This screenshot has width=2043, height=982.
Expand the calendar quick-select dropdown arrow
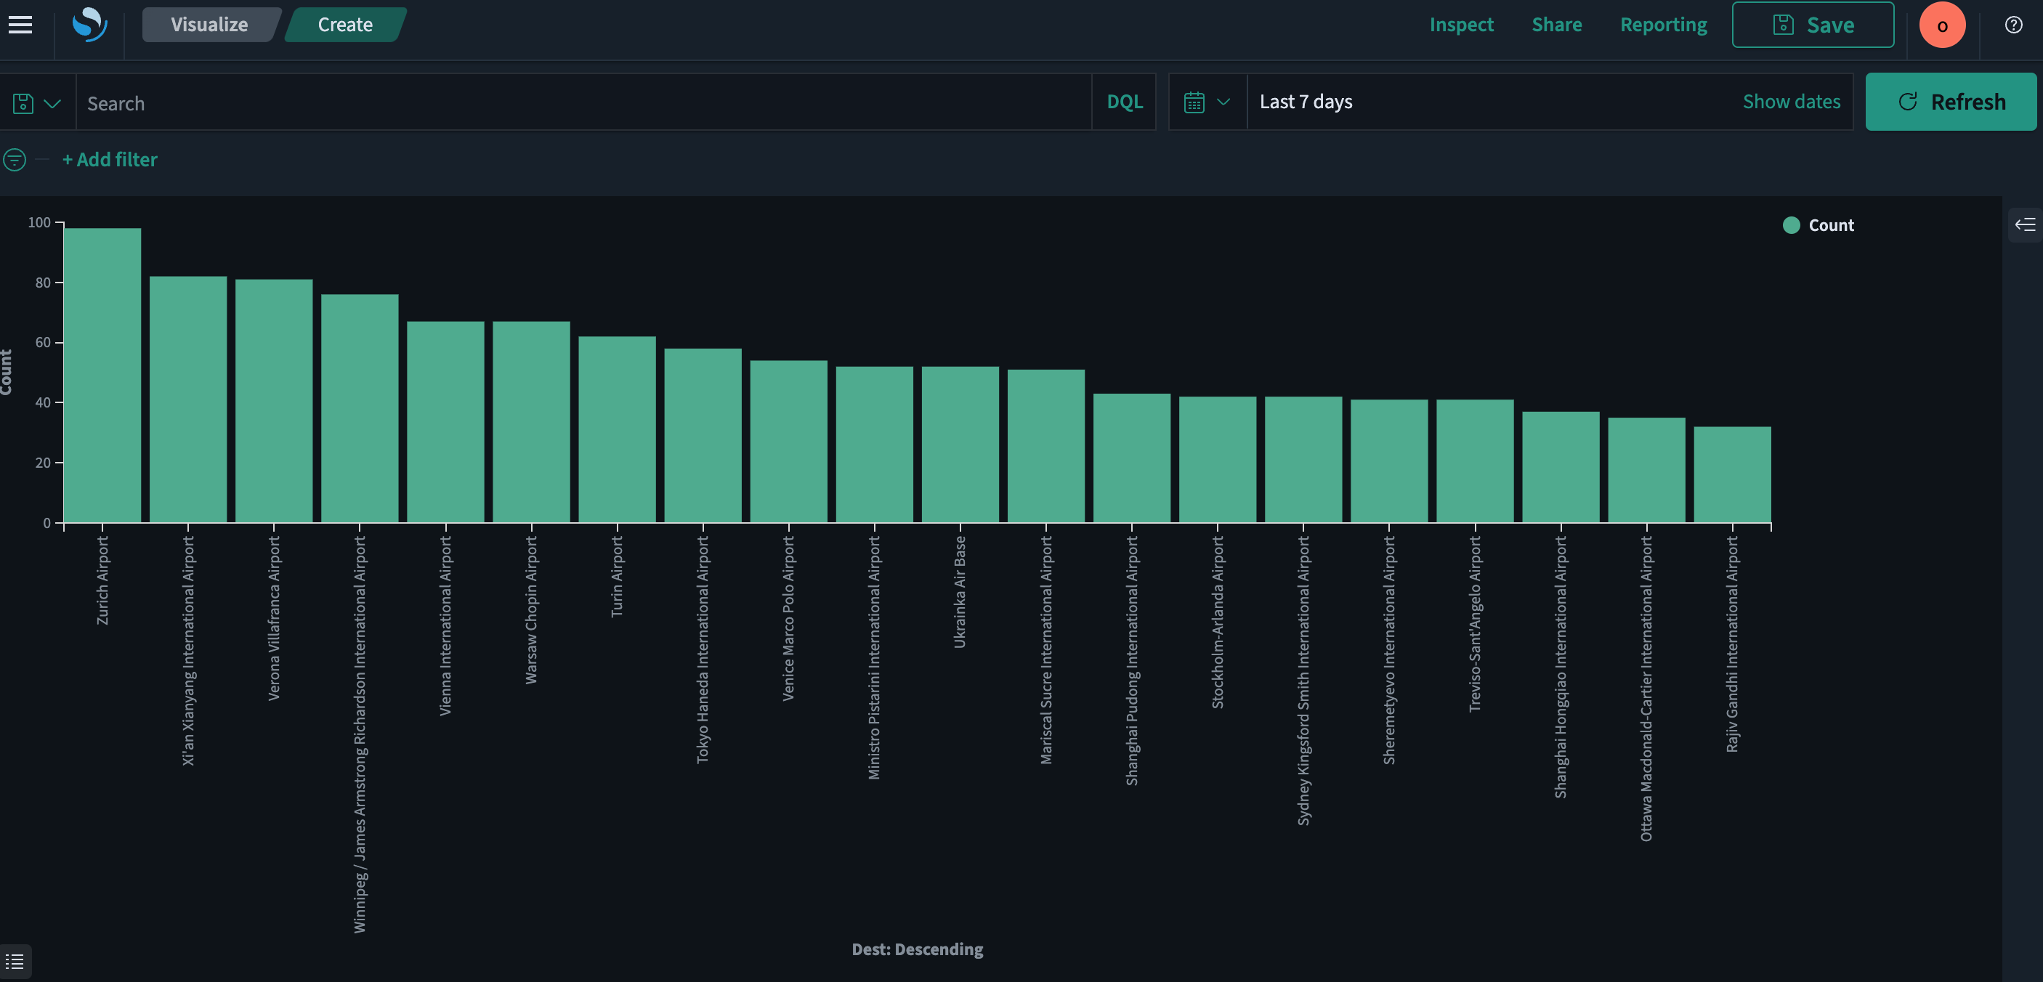(1223, 102)
